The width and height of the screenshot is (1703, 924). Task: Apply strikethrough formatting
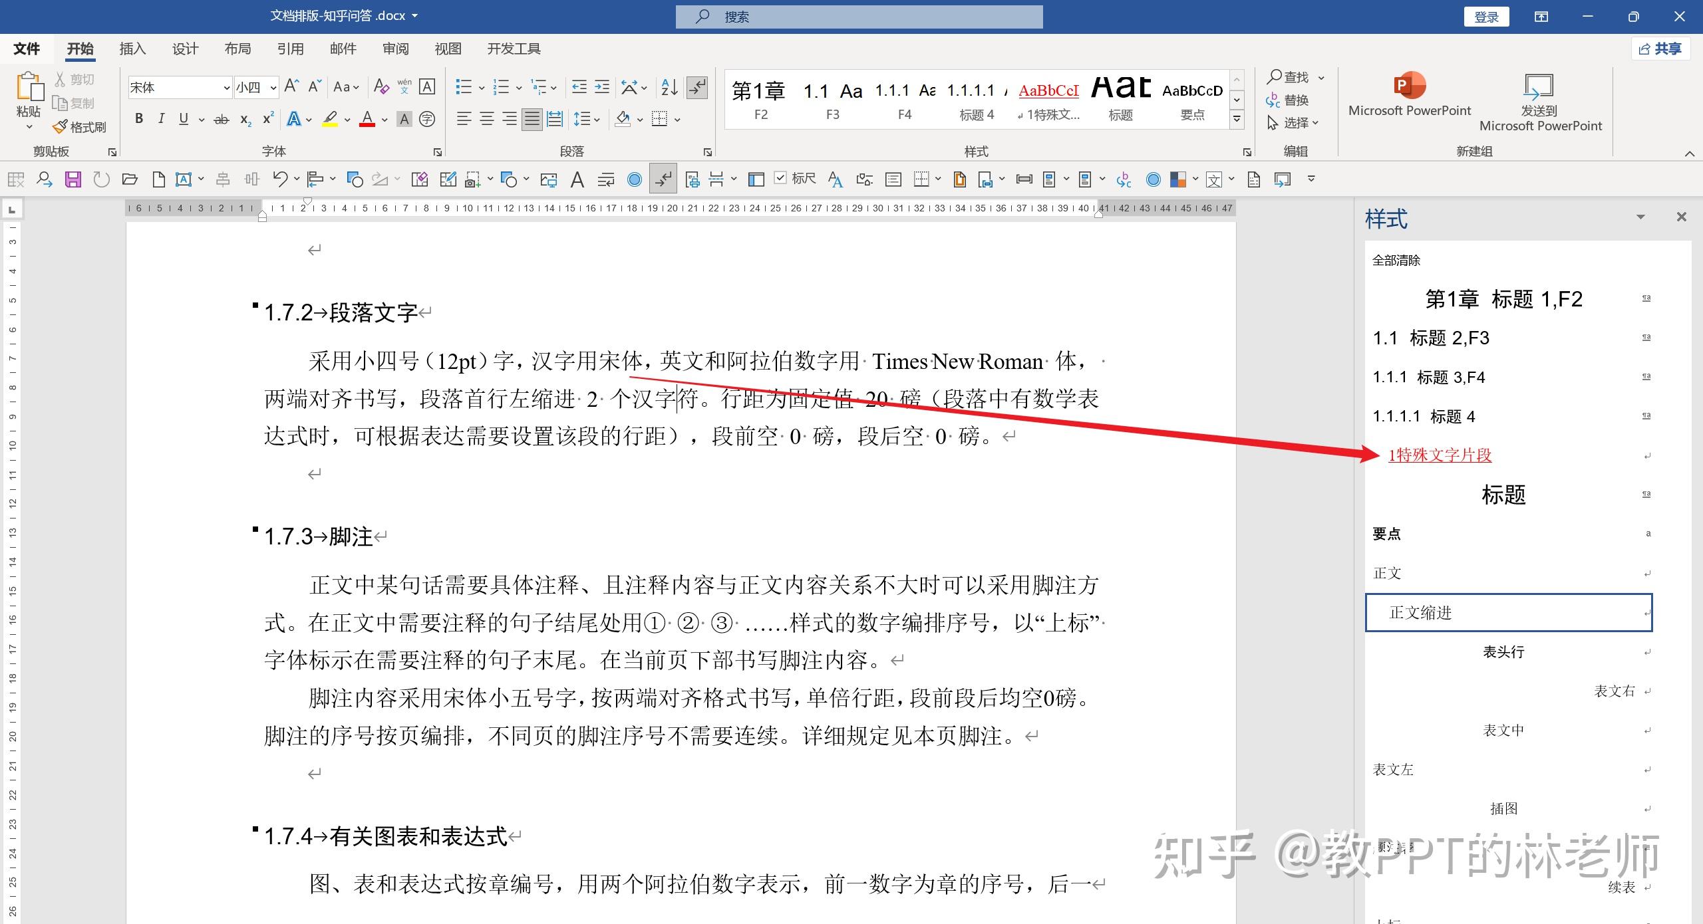point(221,120)
